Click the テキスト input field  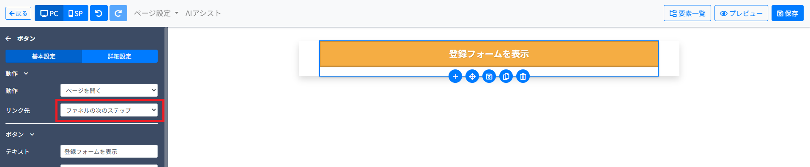coord(109,151)
